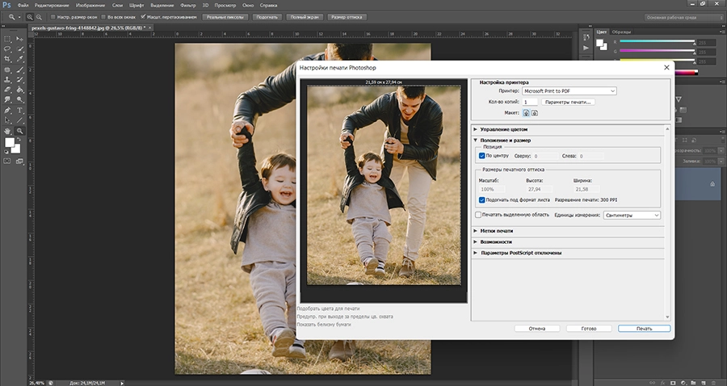Choose portrait layout orientation icon
Screen dimensions: 727x386
pos(526,113)
